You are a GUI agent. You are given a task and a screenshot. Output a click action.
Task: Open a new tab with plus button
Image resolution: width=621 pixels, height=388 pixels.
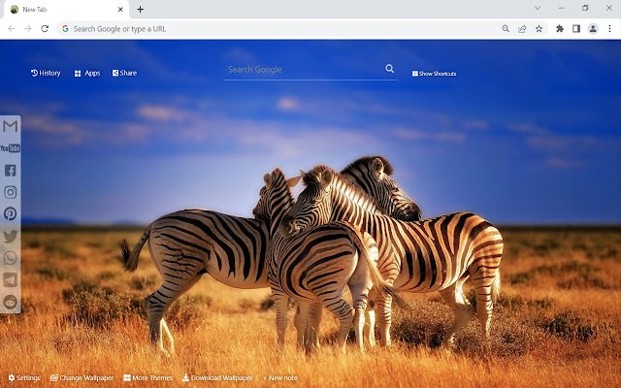tap(140, 9)
